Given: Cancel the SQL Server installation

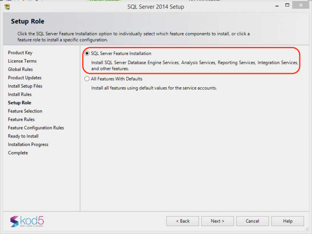Looking at the screenshot, I should [252, 221].
